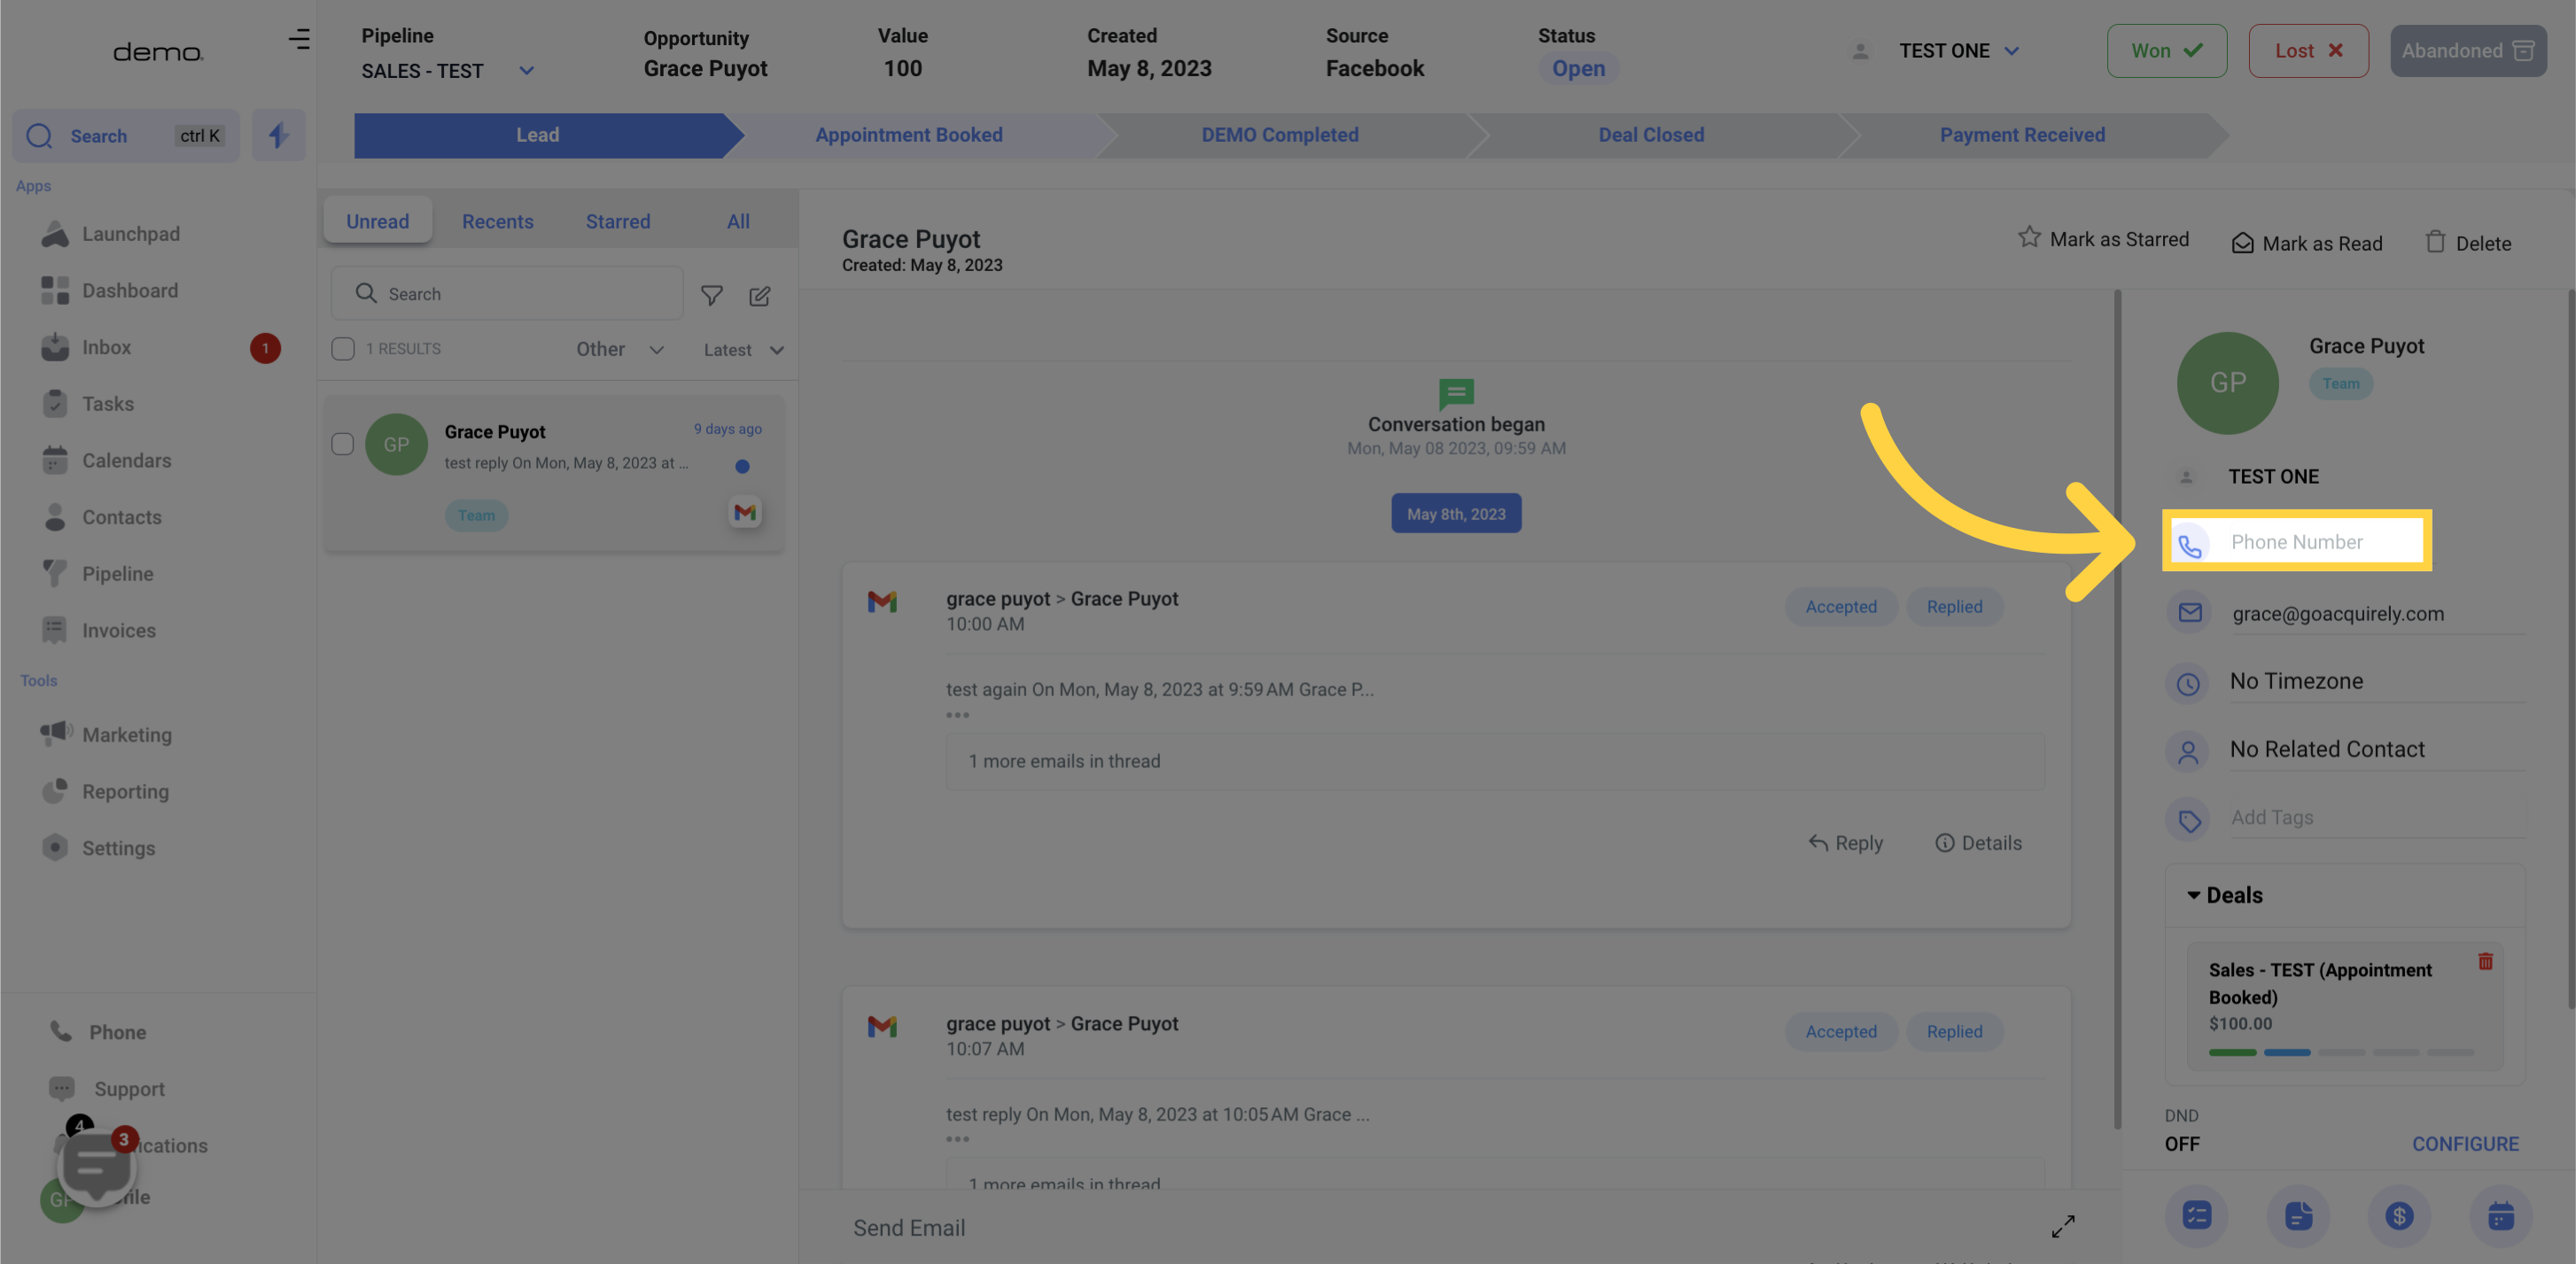Switch to the Unread tab
This screenshot has width=2576, height=1264.
pyautogui.click(x=378, y=221)
